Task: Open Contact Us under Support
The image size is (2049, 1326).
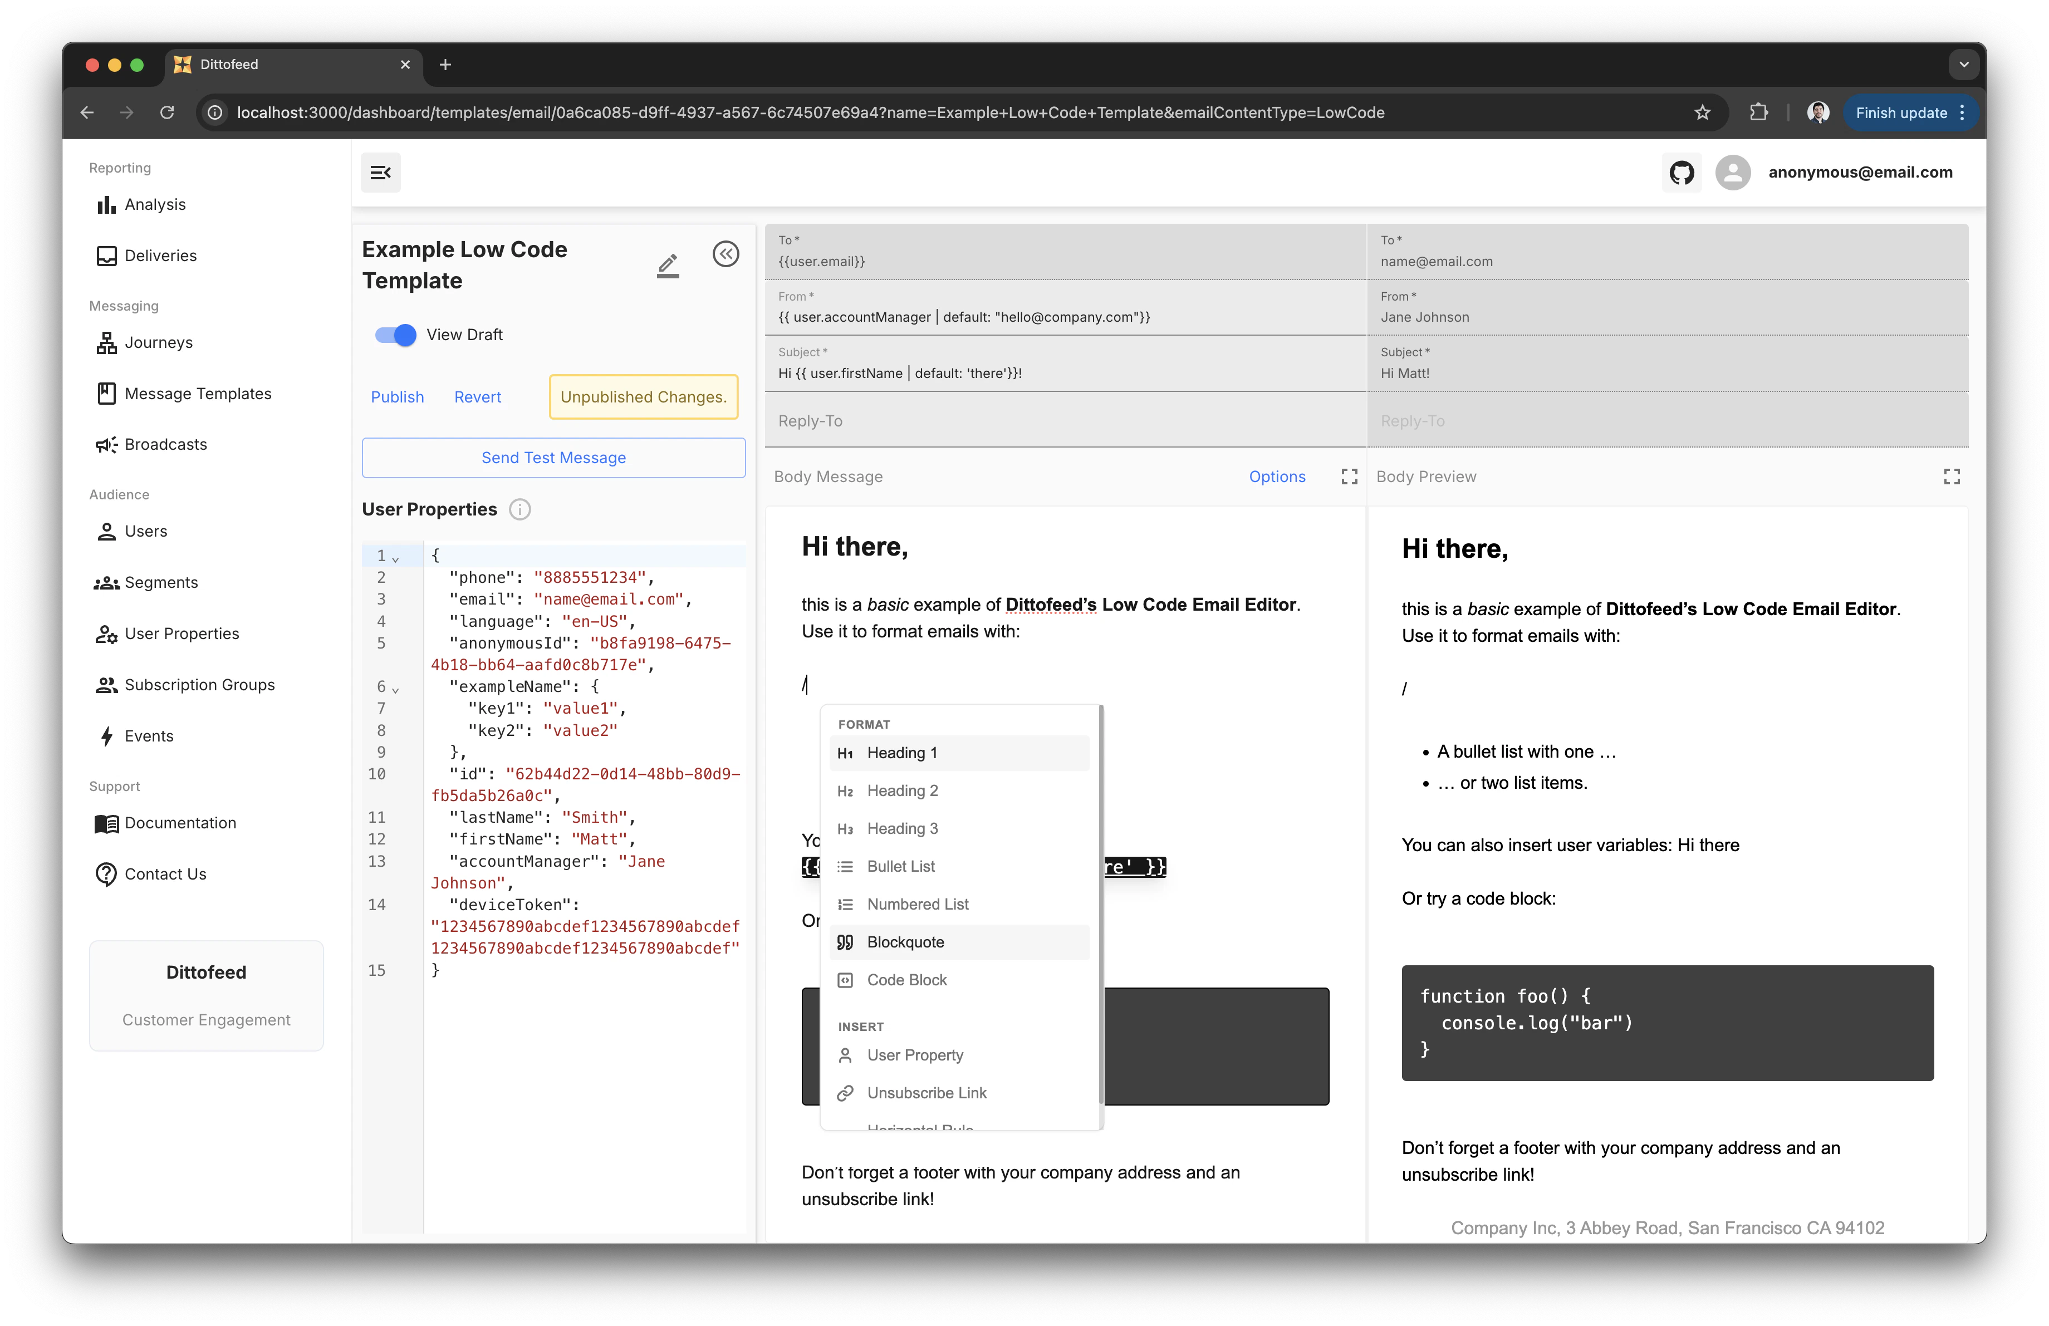Action: coord(165,873)
